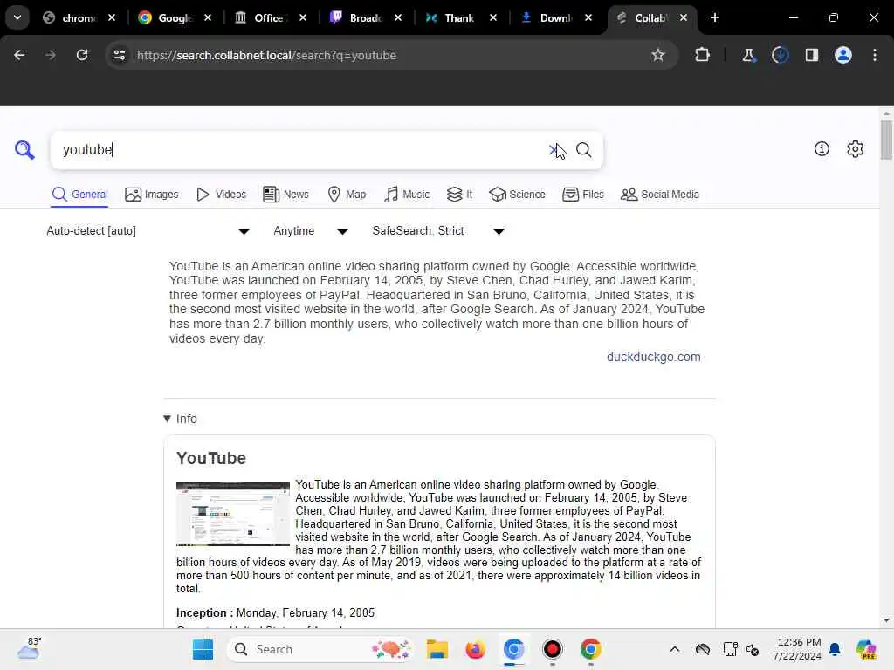Click the muted volume tray icon

point(753,649)
